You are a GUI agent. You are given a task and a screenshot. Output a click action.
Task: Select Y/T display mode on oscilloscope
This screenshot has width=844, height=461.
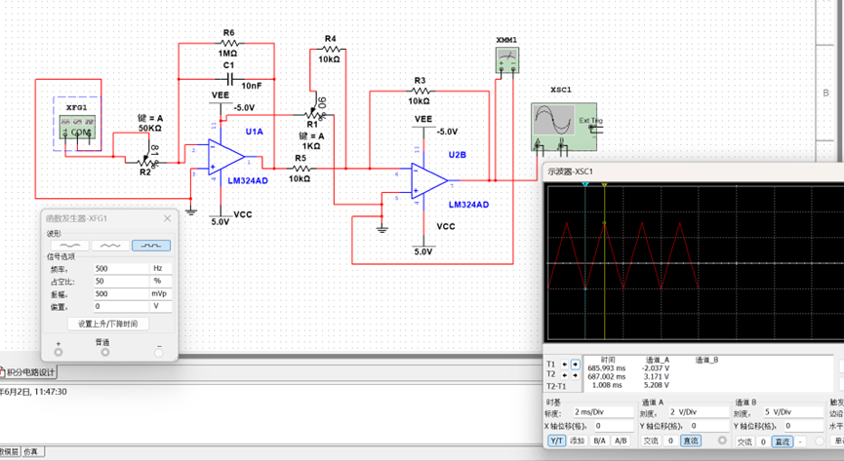[556, 441]
